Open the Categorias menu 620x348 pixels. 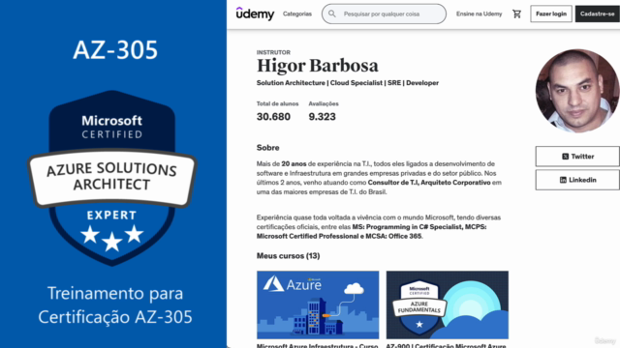(x=297, y=14)
